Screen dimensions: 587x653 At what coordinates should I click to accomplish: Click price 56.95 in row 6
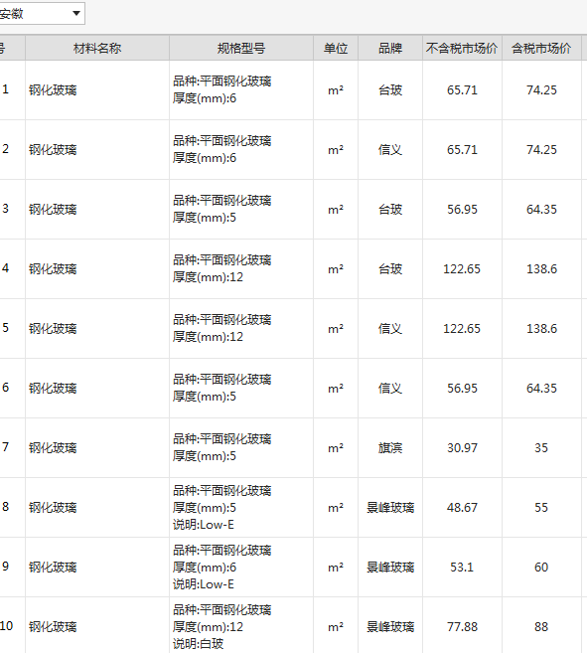point(462,388)
